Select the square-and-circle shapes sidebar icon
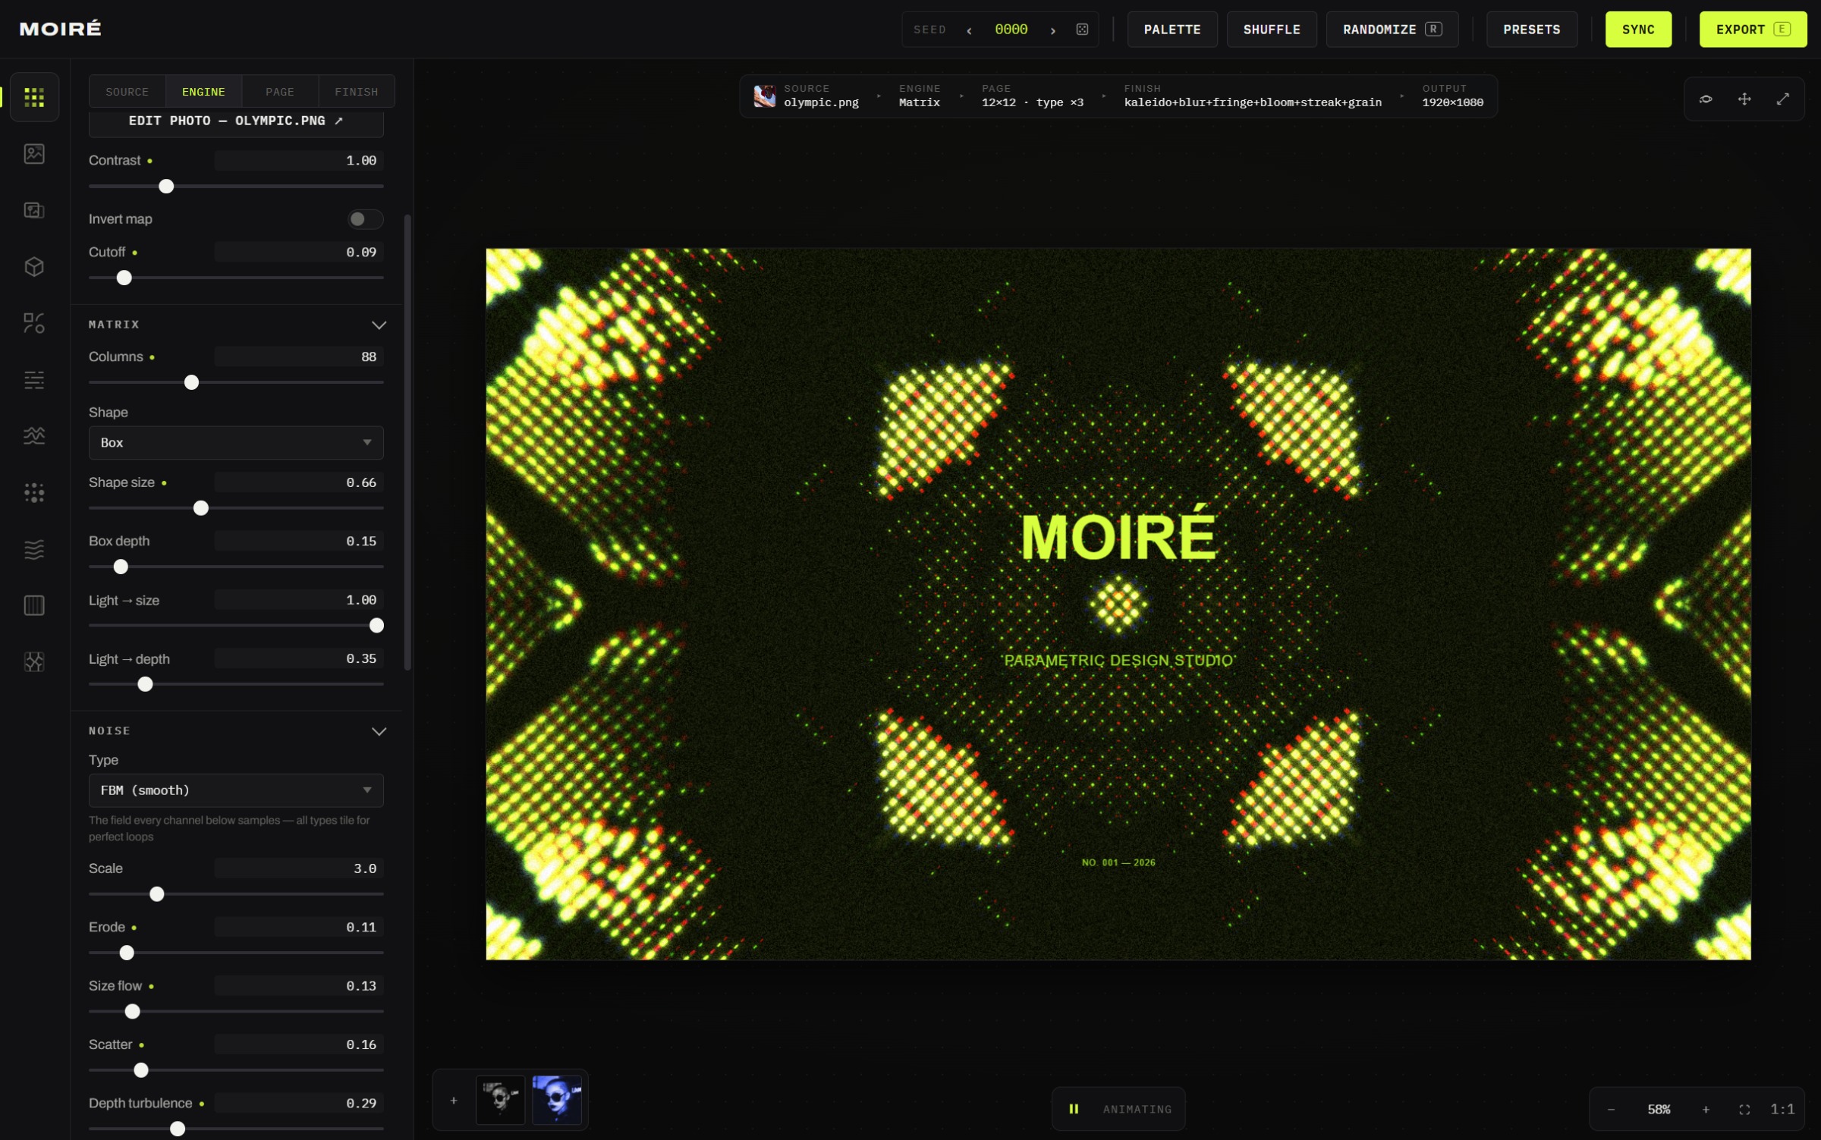 click(34, 323)
